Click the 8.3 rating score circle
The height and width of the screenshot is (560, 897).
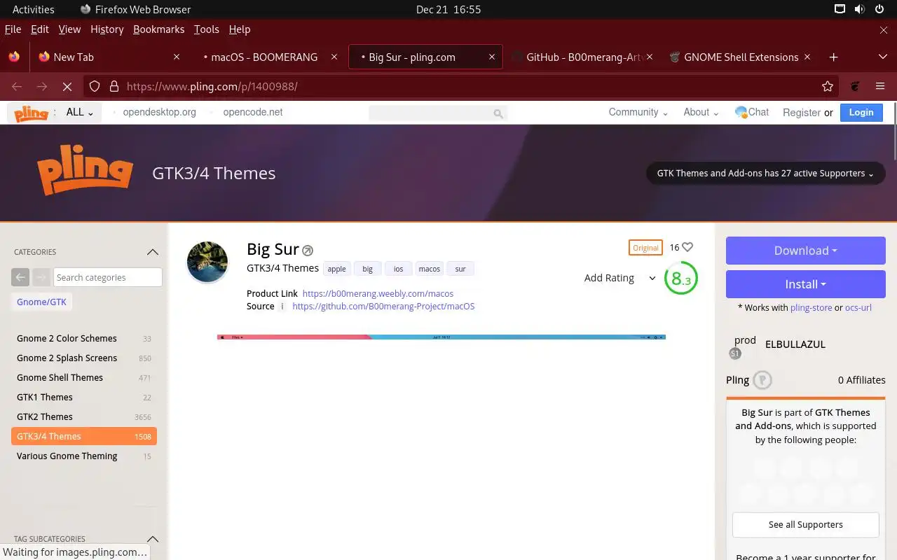pos(680,279)
